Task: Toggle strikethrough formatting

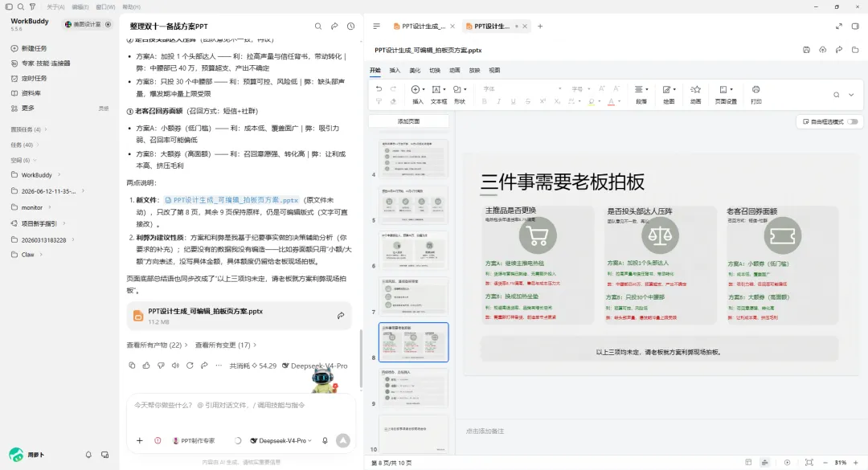Action: point(527,101)
